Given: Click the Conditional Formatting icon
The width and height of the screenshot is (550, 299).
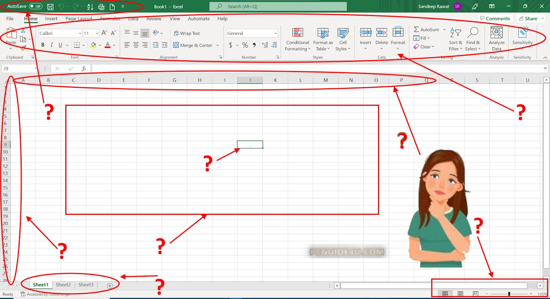Looking at the screenshot, I should (297, 33).
